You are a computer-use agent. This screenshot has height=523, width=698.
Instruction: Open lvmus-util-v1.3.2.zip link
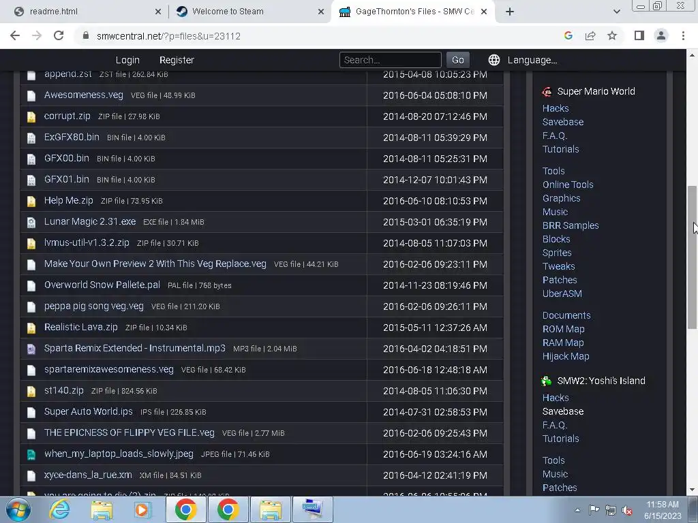(x=87, y=242)
